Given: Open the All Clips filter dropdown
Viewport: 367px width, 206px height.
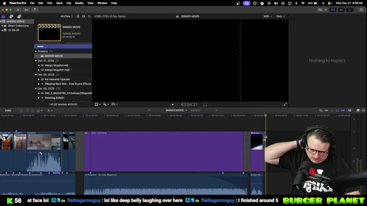Looking at the screenshot, I should pyautogui.click(x=67, y=16).
